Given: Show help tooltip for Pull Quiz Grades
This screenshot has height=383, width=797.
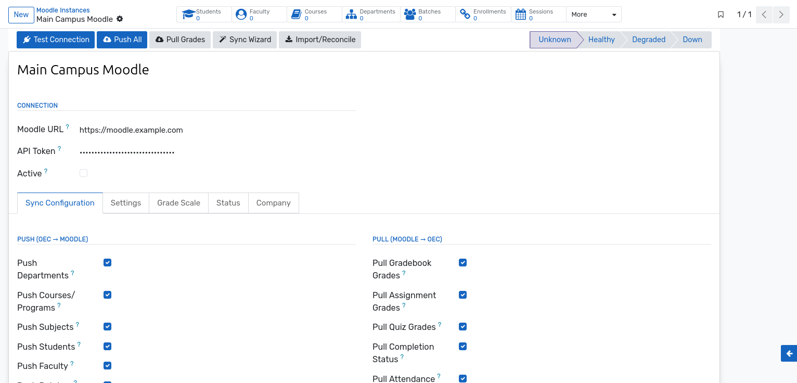Looking at the screenshot, I should tap(440, 324).
